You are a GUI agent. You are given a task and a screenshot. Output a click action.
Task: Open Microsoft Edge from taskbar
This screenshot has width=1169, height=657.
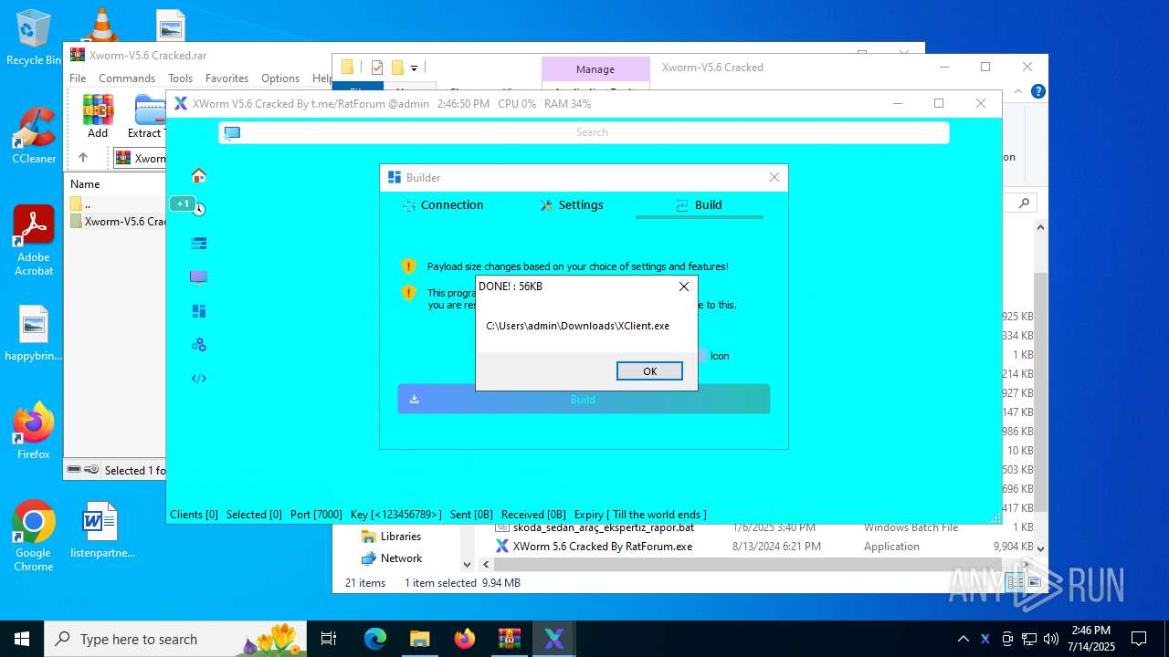pyautogui.click(x=375, y=639)
